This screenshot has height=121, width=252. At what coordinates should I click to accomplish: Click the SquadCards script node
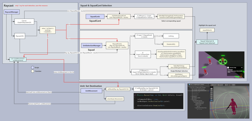click(95, 16)
